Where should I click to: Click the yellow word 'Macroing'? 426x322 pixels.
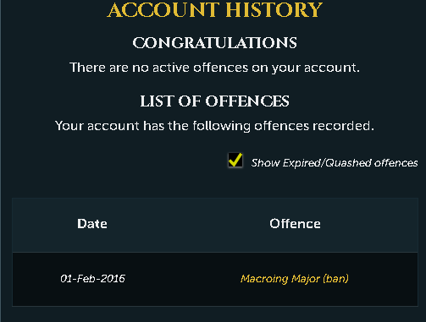tap(264, 279)
